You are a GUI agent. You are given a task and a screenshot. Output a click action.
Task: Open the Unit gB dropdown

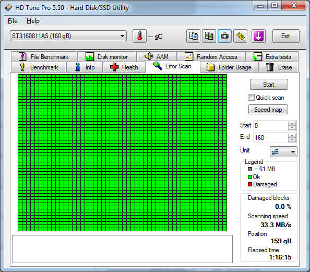(x=283, y=152)
